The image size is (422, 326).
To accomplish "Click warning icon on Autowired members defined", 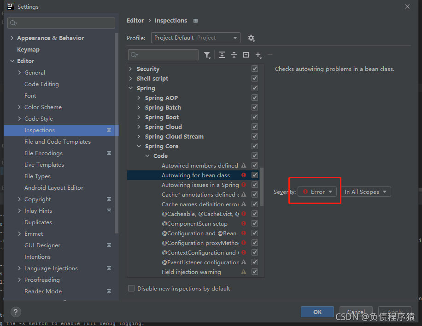I will (244, 165).
